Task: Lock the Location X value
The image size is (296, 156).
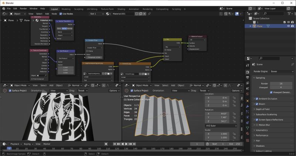Action: pos(234,98)
